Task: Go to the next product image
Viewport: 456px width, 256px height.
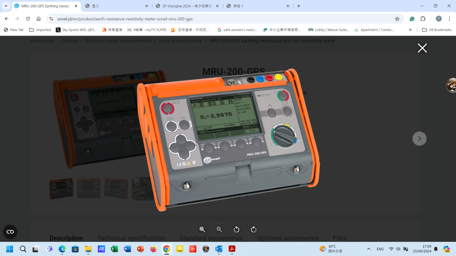Action: click(x=419, y=139)
